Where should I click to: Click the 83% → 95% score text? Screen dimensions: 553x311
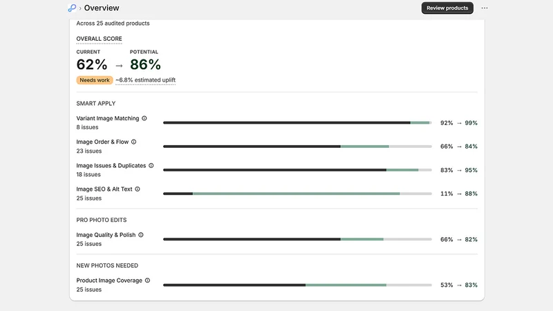[x=459, y=170]
